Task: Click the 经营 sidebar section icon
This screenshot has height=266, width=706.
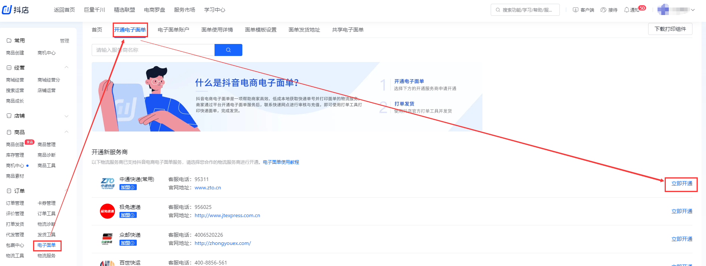Action: click(x=9, y=68)
